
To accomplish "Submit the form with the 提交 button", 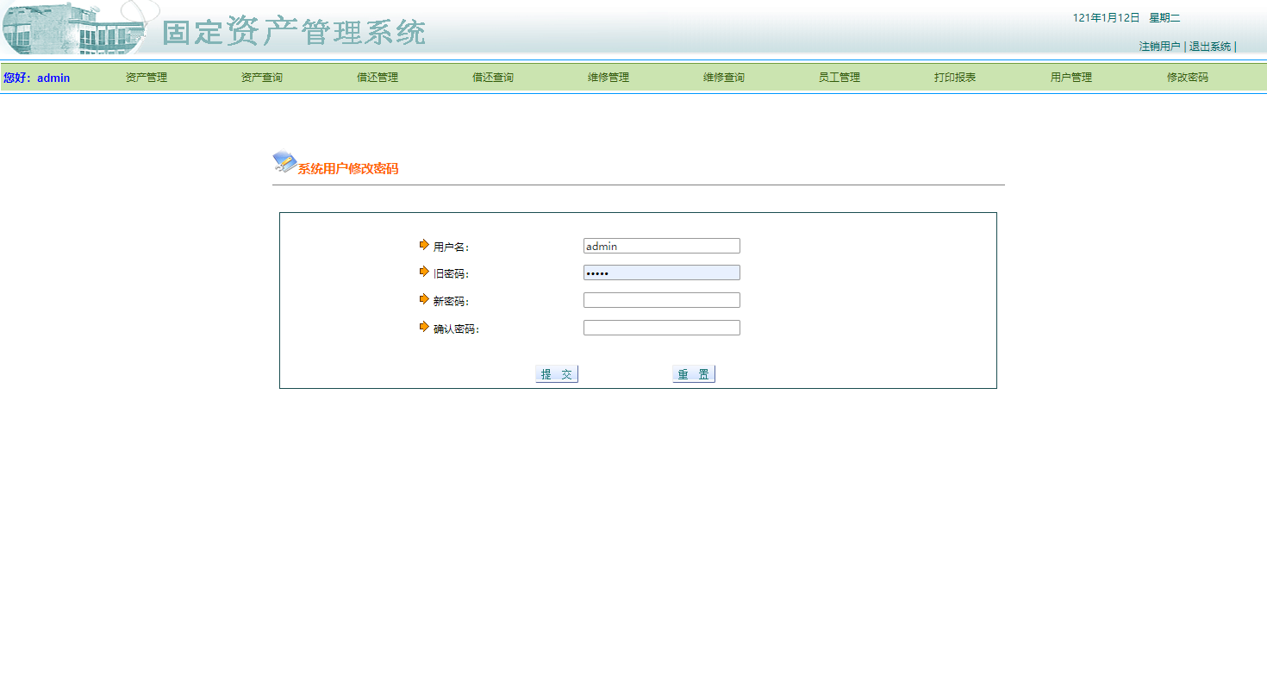I will pos(556,373).
